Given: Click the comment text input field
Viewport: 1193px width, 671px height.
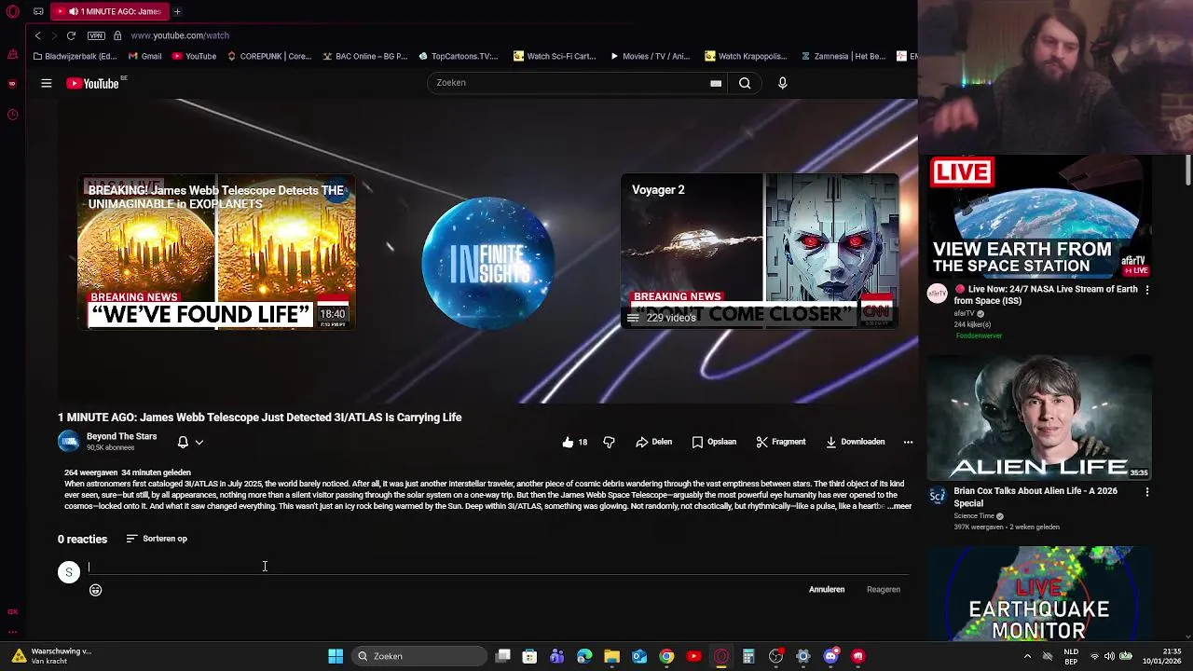Looking at the screenshot, I should (499, 567).
